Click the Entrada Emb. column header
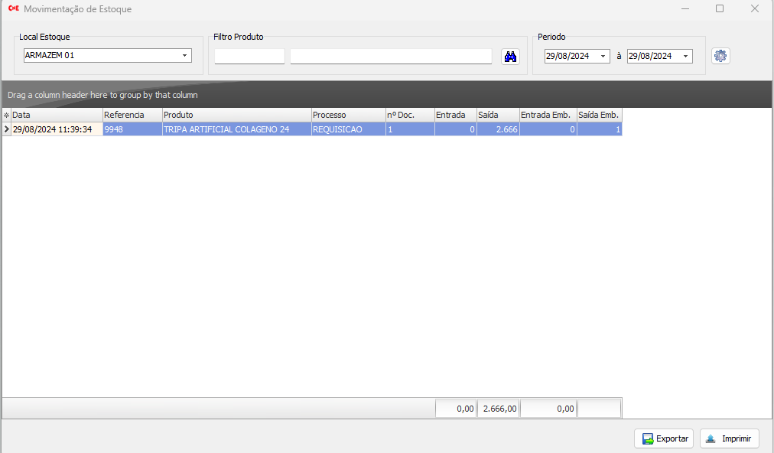The image size is (774, 453). pyautogui.click(x=548, y=115)
